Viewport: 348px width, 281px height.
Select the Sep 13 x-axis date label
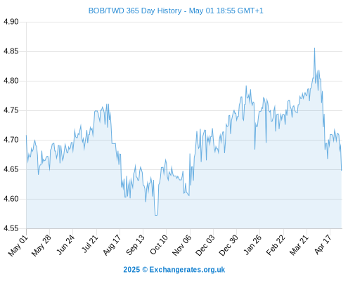(135, 245)
